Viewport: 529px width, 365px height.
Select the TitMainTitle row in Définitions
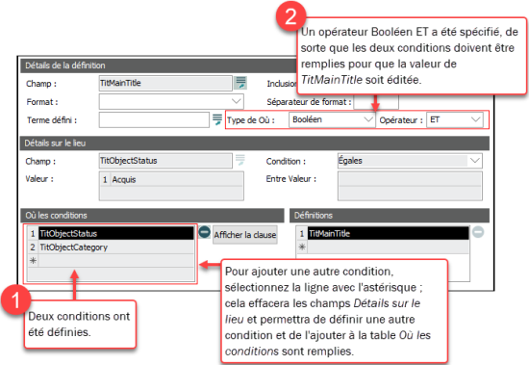click(388, 233)
